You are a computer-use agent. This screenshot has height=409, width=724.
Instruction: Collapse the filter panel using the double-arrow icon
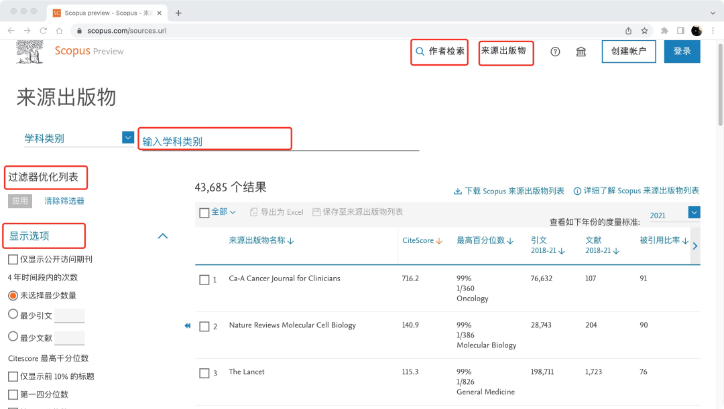[188, 326]
